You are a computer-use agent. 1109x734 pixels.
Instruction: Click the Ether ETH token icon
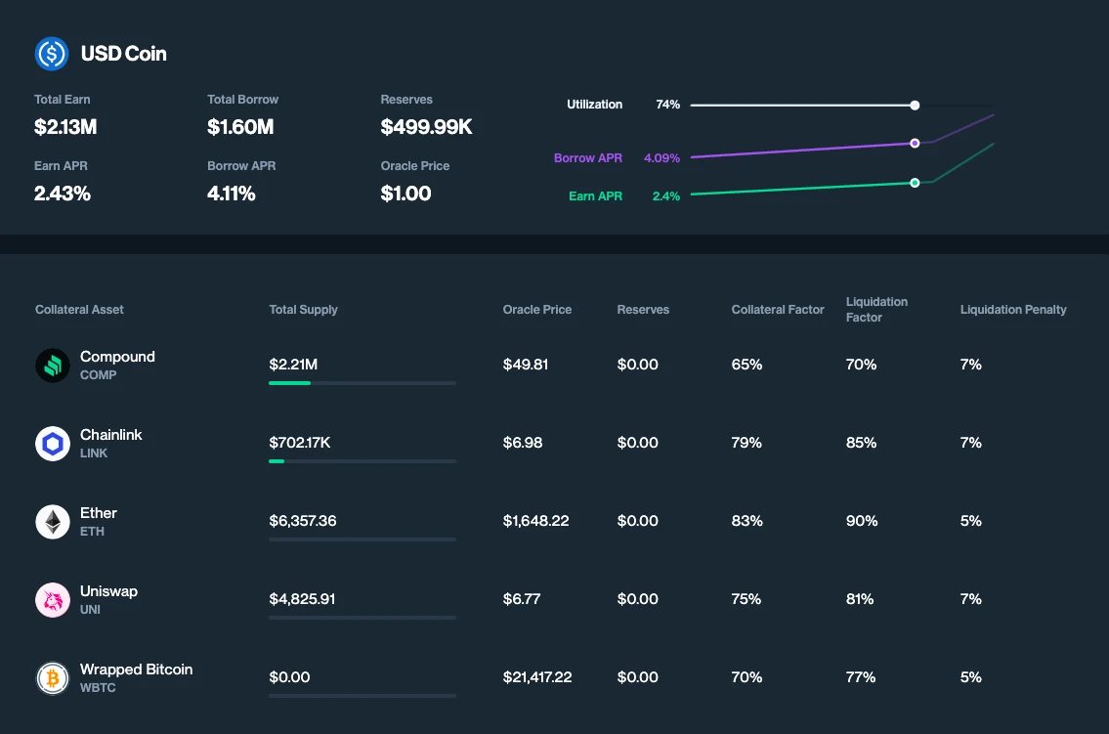click(x=53, y=522)
